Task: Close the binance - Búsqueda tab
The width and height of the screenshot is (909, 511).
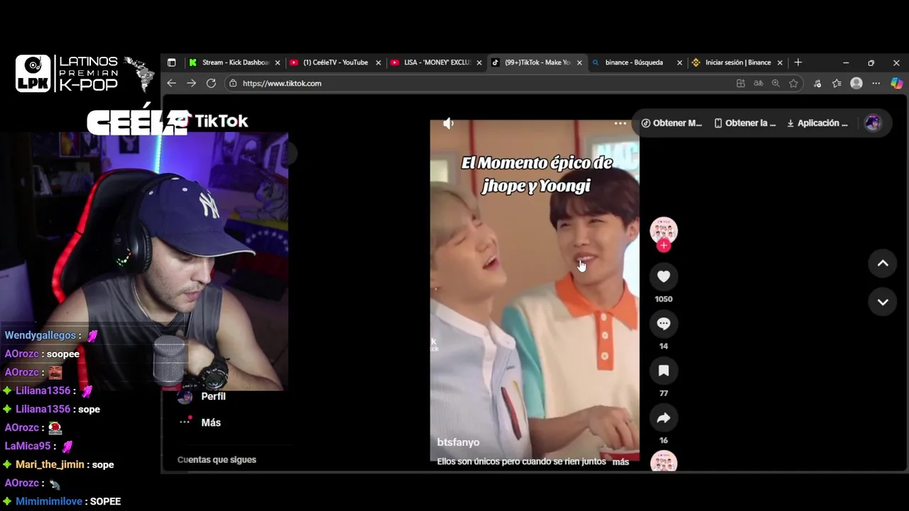Action: (x=680, y=62)
